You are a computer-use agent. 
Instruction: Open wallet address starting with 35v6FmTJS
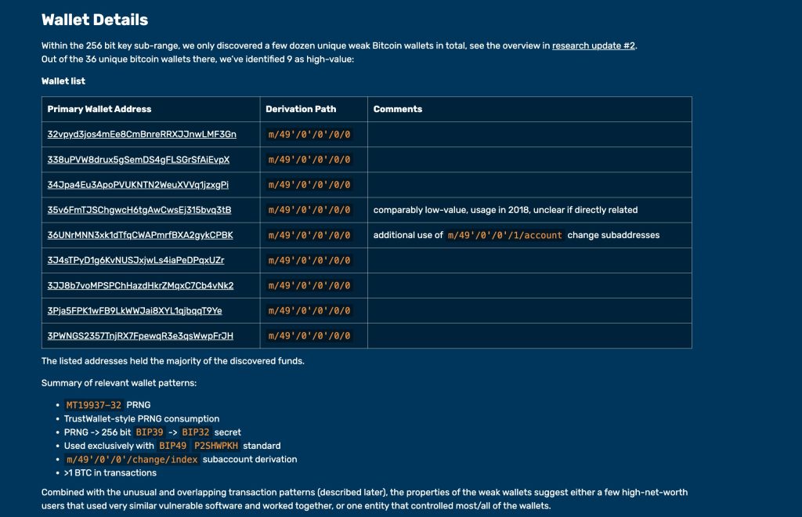pyautogui.click(x=139, y=210)
